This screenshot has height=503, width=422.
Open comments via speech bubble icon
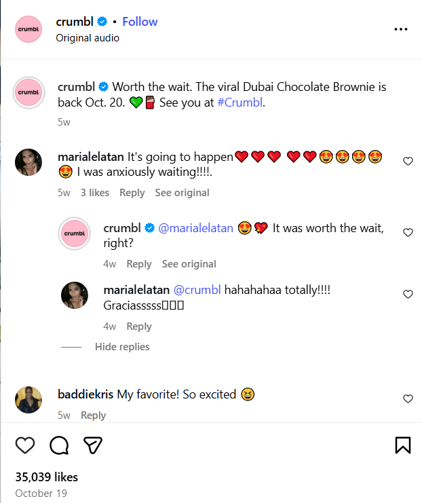click(x=59, y=445)
